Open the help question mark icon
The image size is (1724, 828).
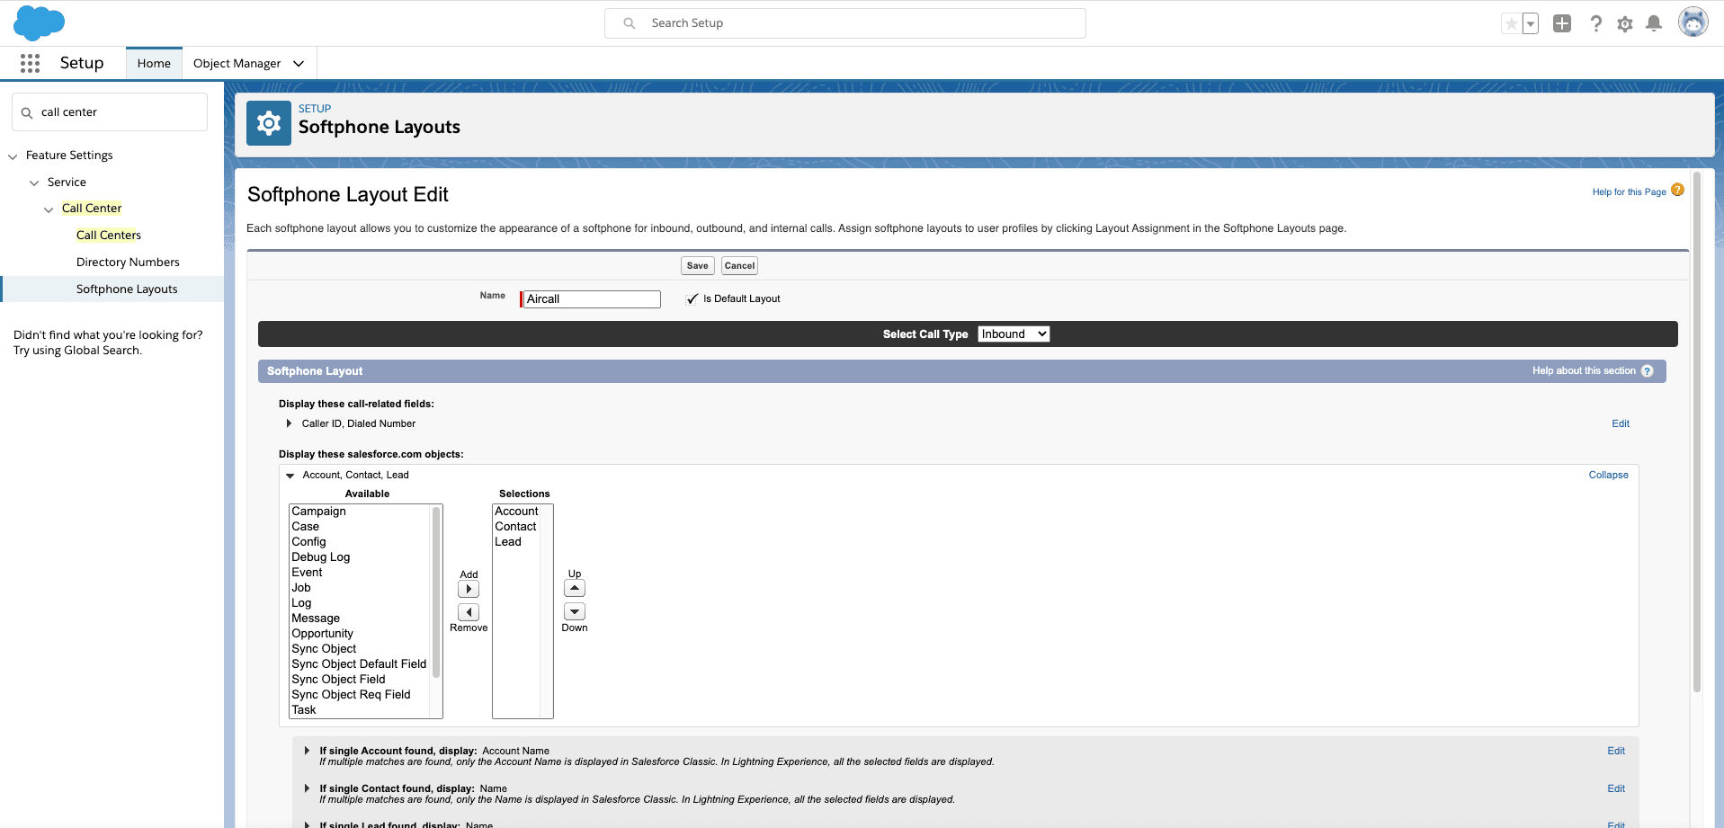1595,23
